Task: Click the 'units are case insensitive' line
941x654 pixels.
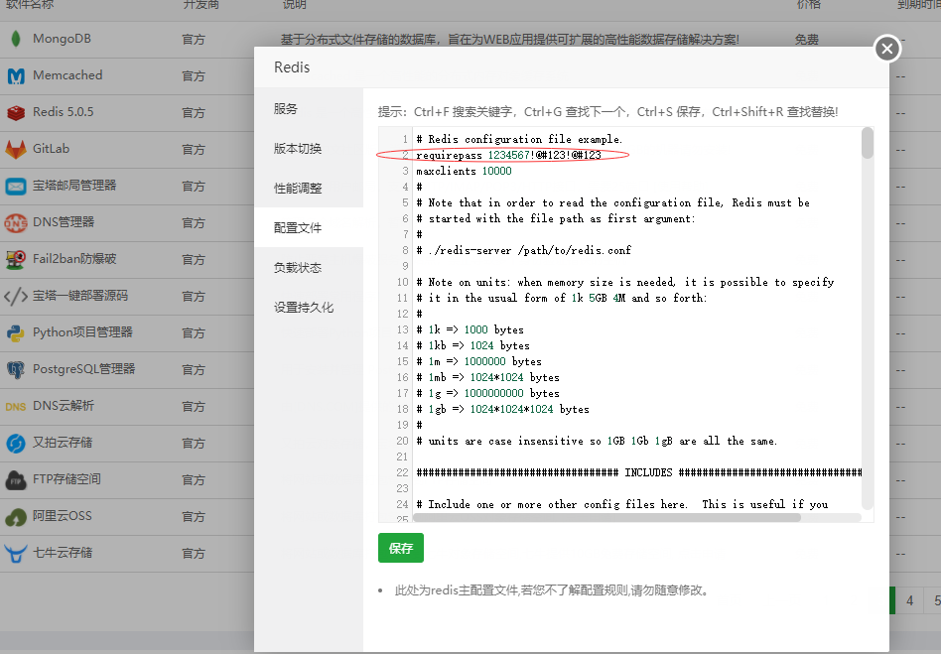Action: (x=597, y=441)
